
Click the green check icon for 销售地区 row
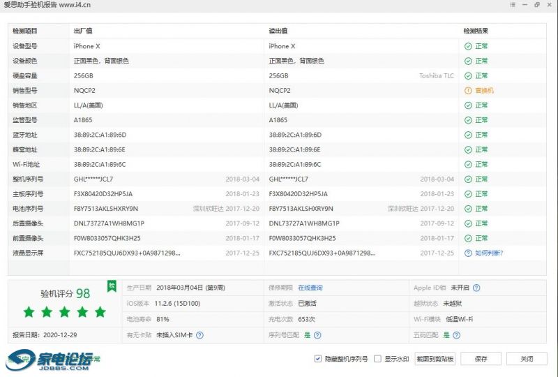468,105
